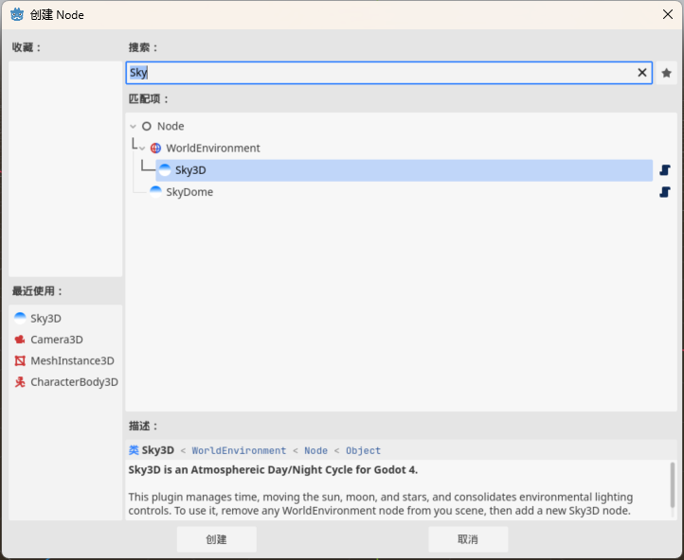Click the Godot logo in title bar
The image size is (684, 560).
[17, 13]
